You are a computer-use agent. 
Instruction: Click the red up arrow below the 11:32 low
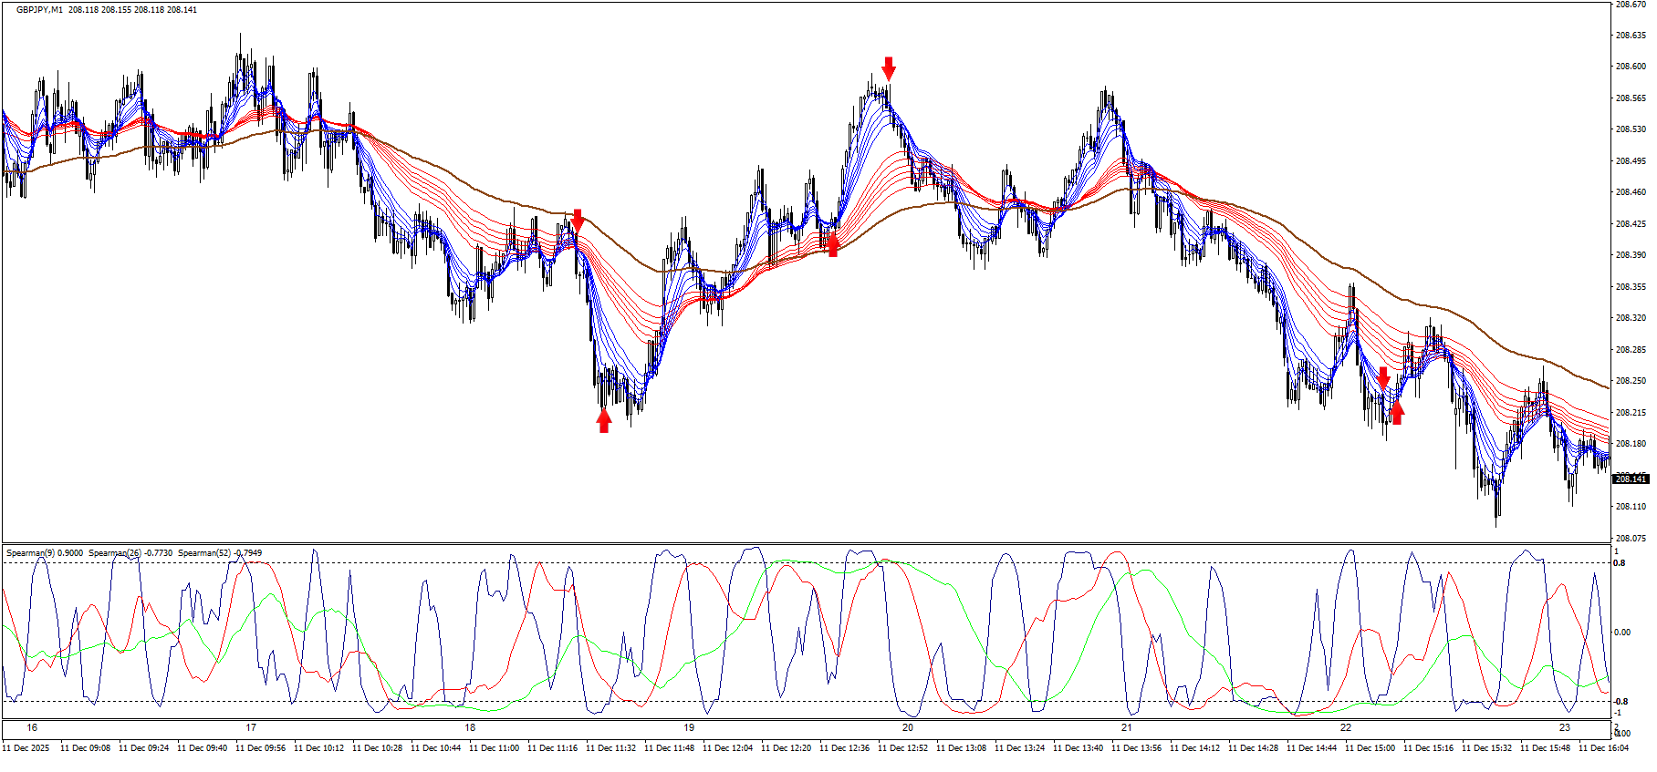click(603, 420)
